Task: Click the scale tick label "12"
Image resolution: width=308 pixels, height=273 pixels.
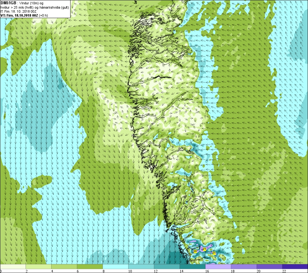Action: pos(156,271)
